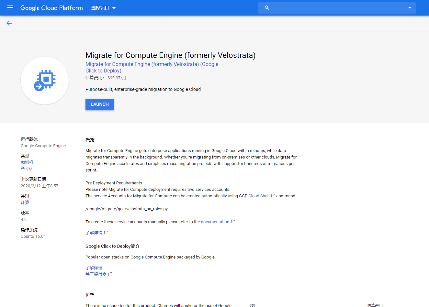Click the 虚拟机 type link
429x307 pixels.
pyautogui.click(x=27, y=162)
